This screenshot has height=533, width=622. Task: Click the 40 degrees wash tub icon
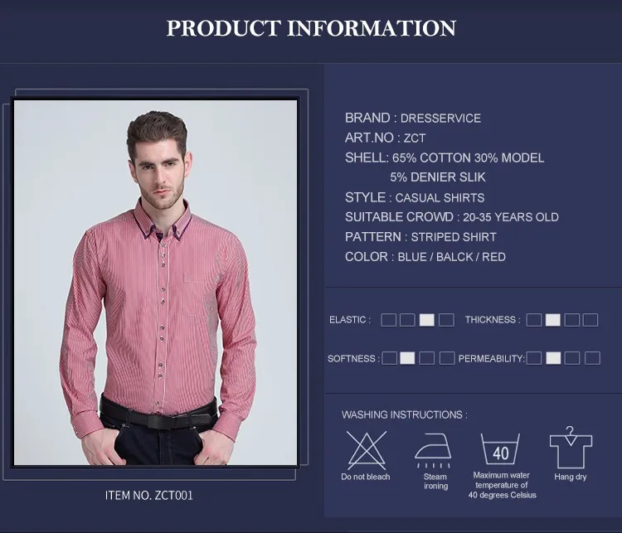pos(500,449)
